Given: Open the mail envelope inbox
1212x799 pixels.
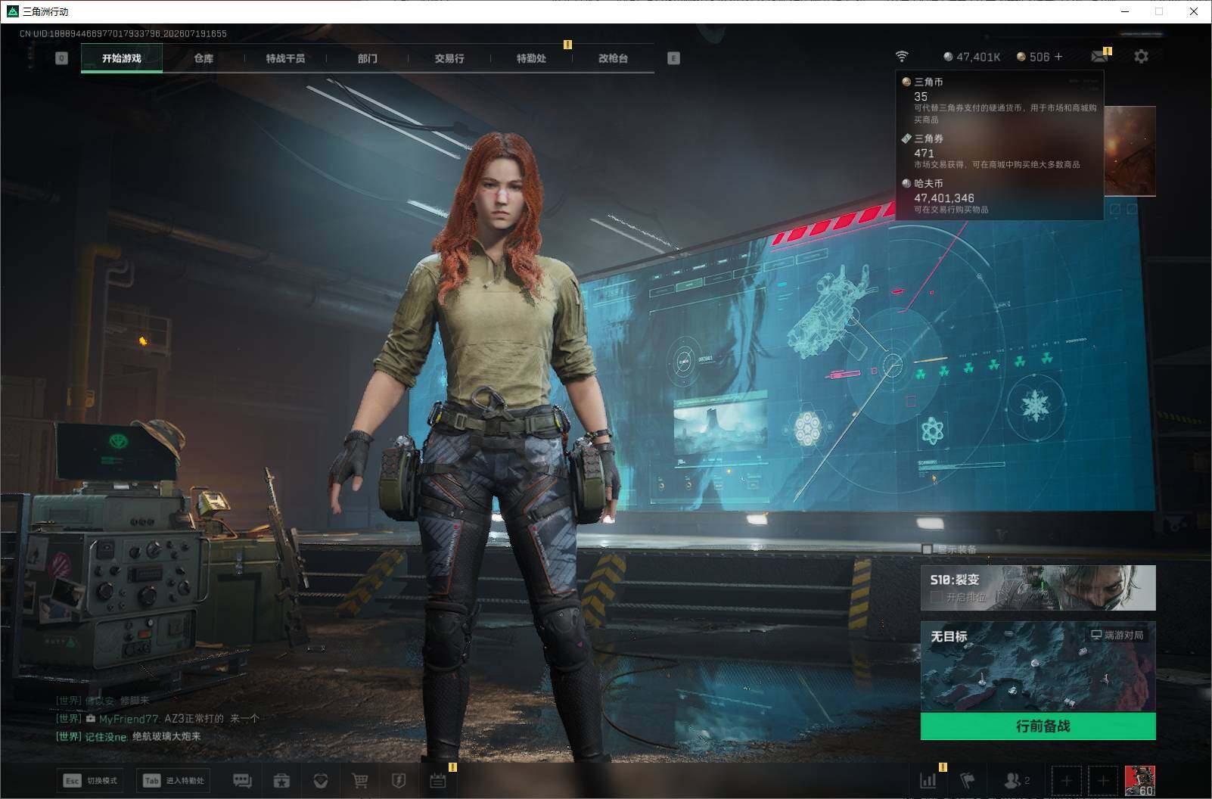Looking at the screenshot, I should (1100, 57).
